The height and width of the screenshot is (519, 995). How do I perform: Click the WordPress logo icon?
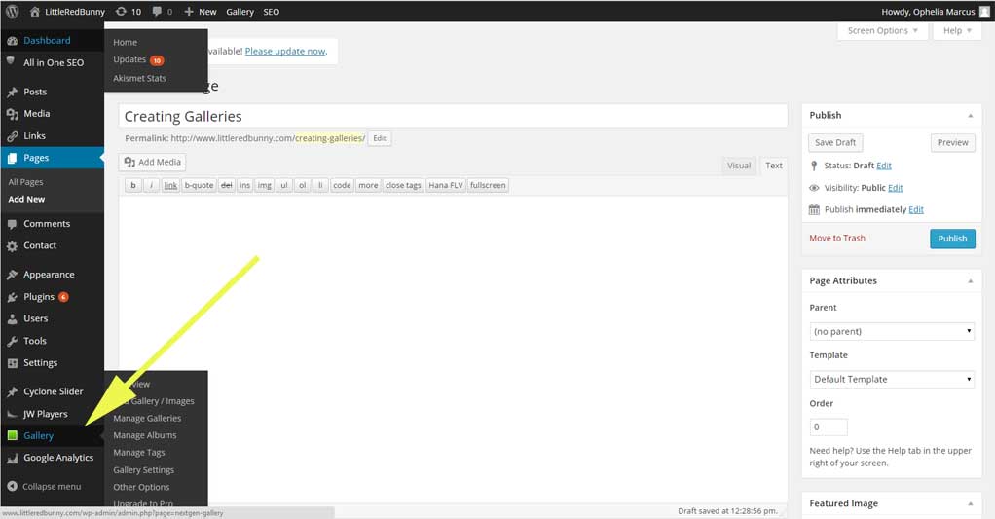pos(12,12)
